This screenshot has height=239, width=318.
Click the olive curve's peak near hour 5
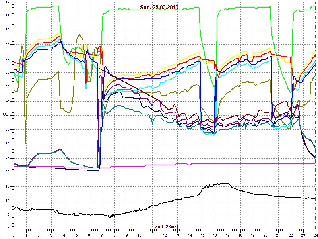79,35
